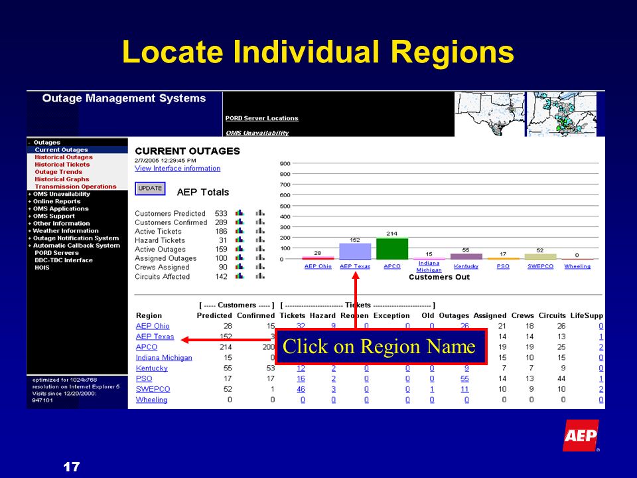The image size is (637, 478).
Task: Open gray chart icon for Circuits Affected
Action: [260, 276]
